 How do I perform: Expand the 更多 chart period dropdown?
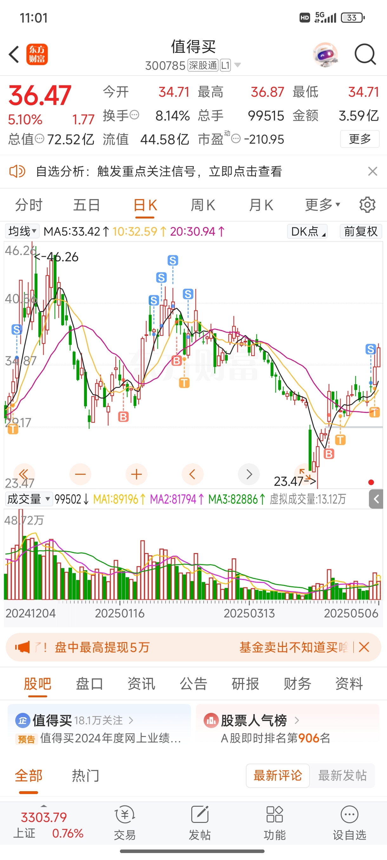[323, 205]
